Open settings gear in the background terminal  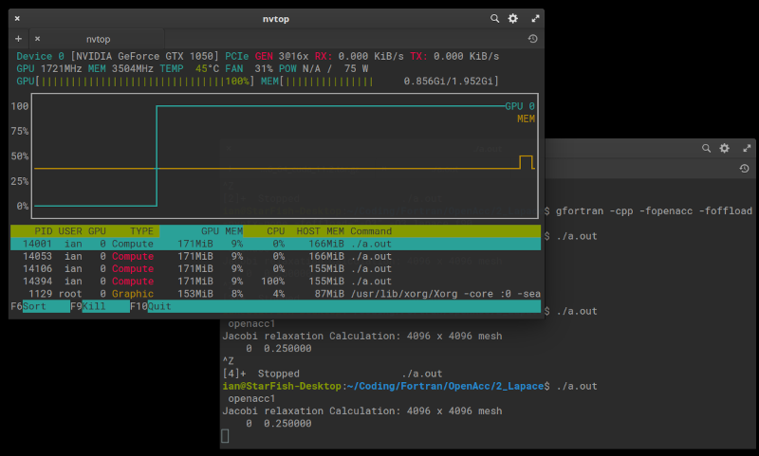pyautogui.click(x=725, y=149)
